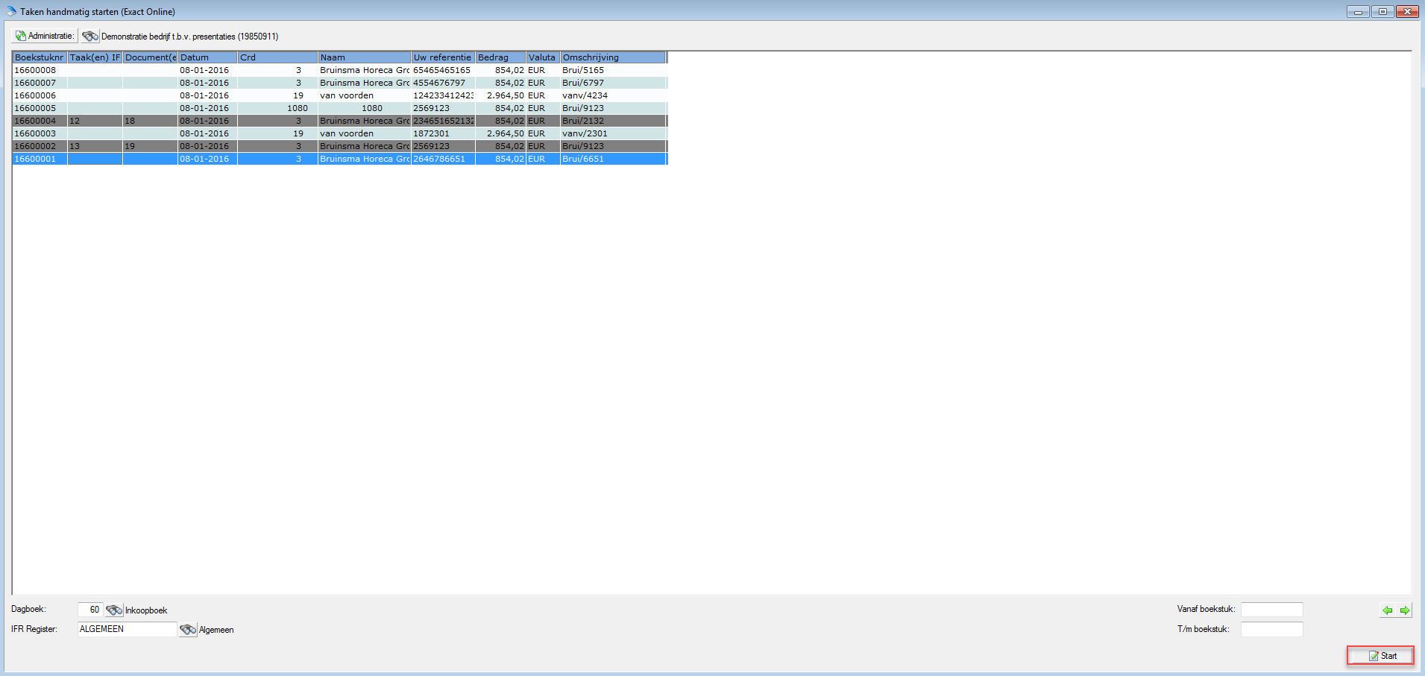Open administration lookup binoculars icon

[x=90, y=36]
